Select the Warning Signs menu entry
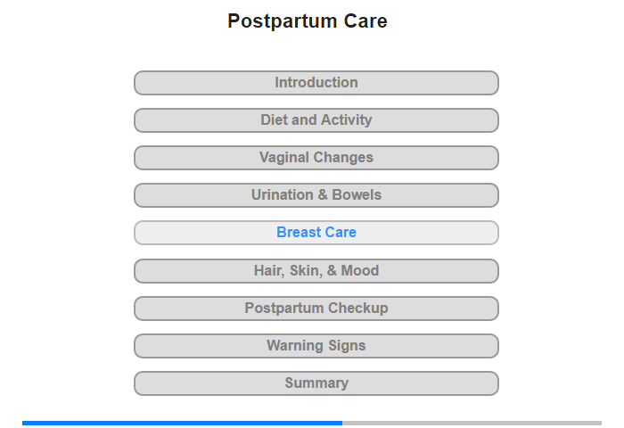 [x=316, y=346]
